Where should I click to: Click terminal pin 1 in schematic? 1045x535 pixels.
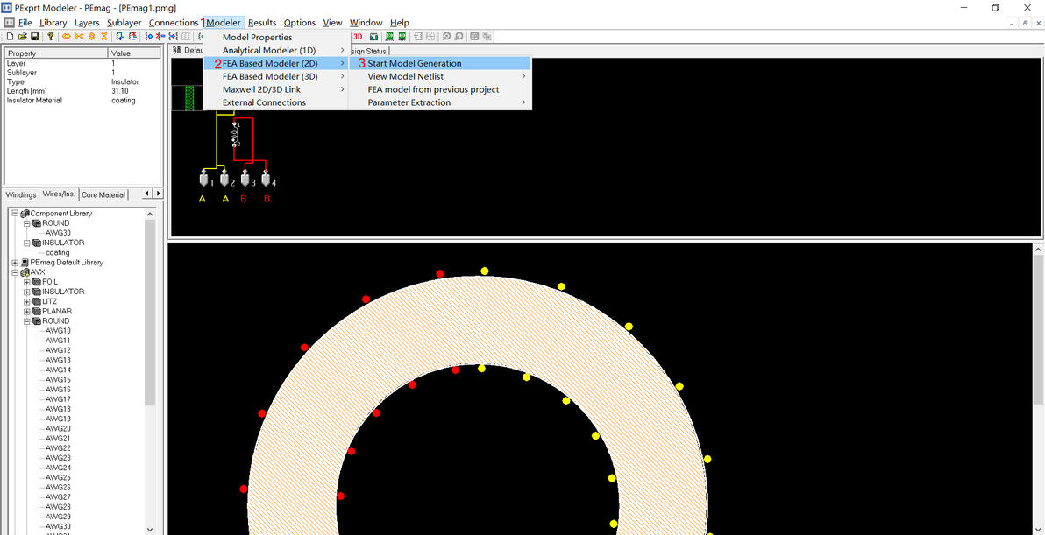(203, 180)
